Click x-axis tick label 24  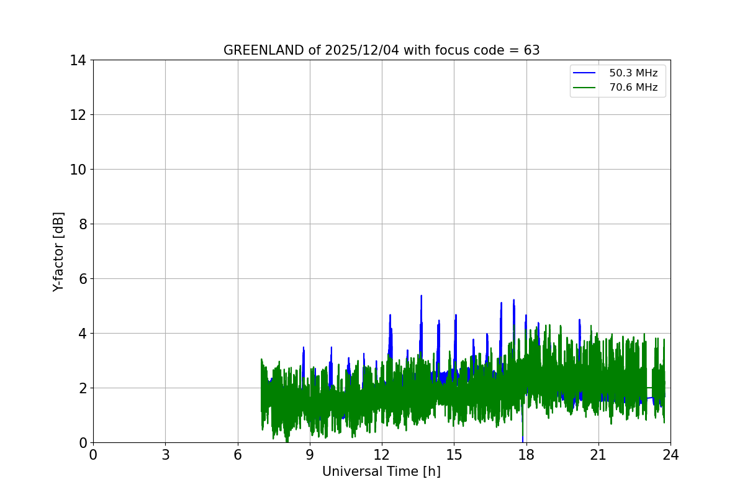click(670, 455)
